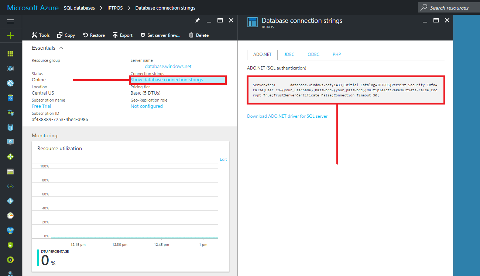The image size is (480, 276).
Task: Click Copy in database toolbar
Action: [x=66, y=35]
